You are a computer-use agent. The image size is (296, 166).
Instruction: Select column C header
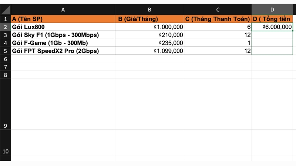(218, 10)
